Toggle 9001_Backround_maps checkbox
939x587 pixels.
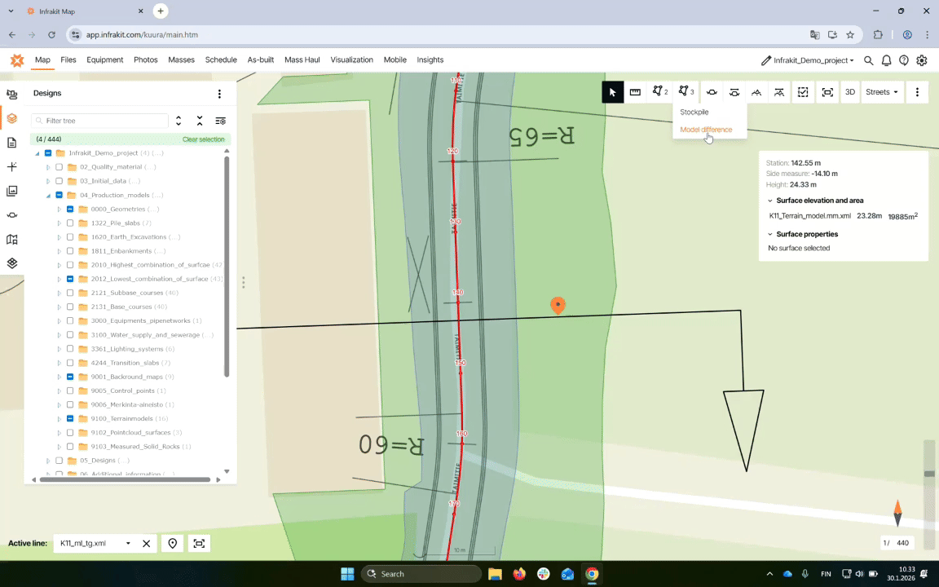coord(70,377)
